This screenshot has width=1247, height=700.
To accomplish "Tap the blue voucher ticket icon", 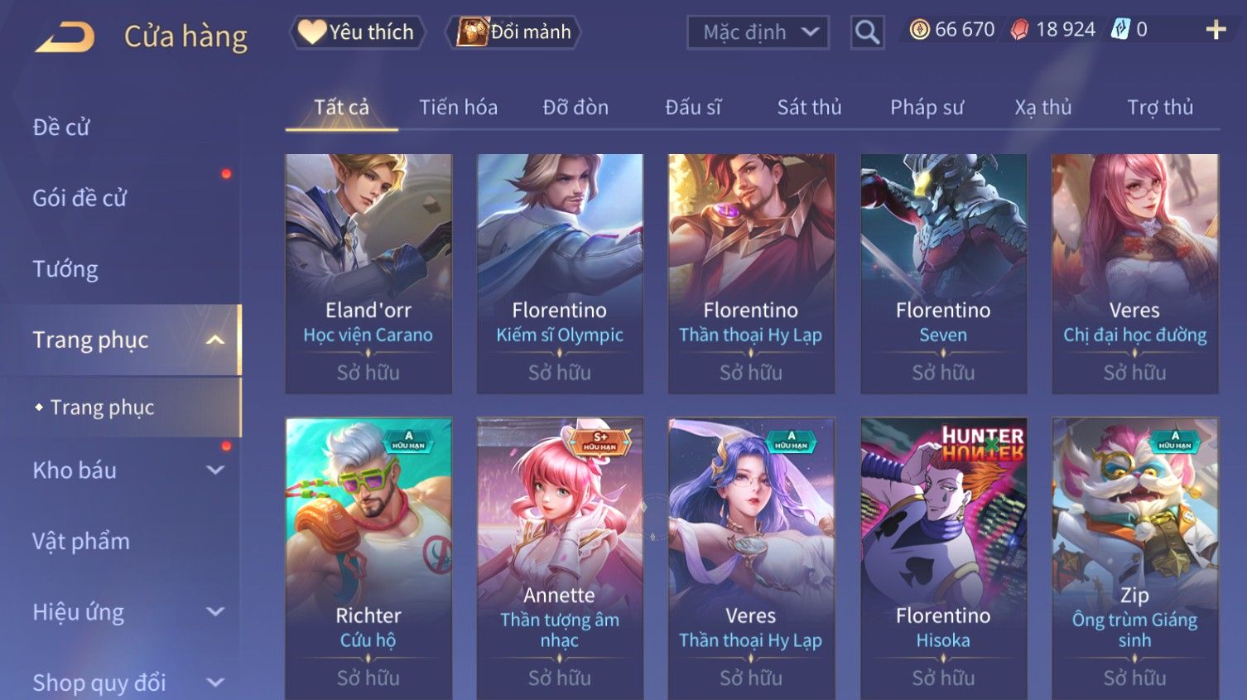I will [x=1120, y=30].
